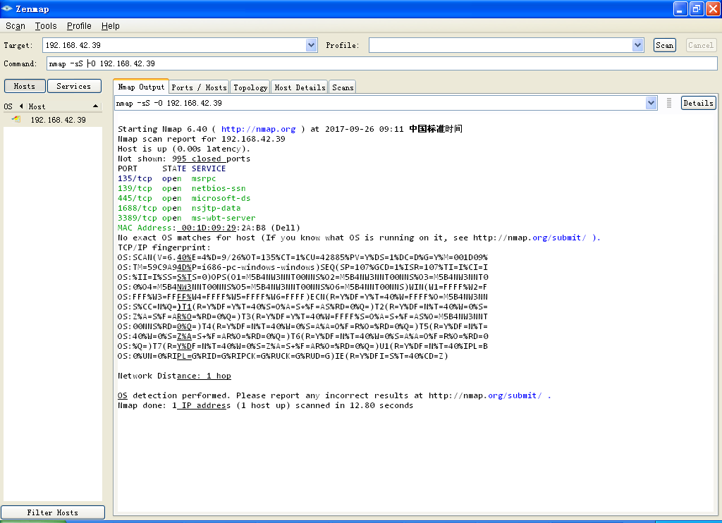Click the OS icon next to host 192.168.42.39
Screen dimensions: 722x523
pyautogui.click(x=17, y=119)
